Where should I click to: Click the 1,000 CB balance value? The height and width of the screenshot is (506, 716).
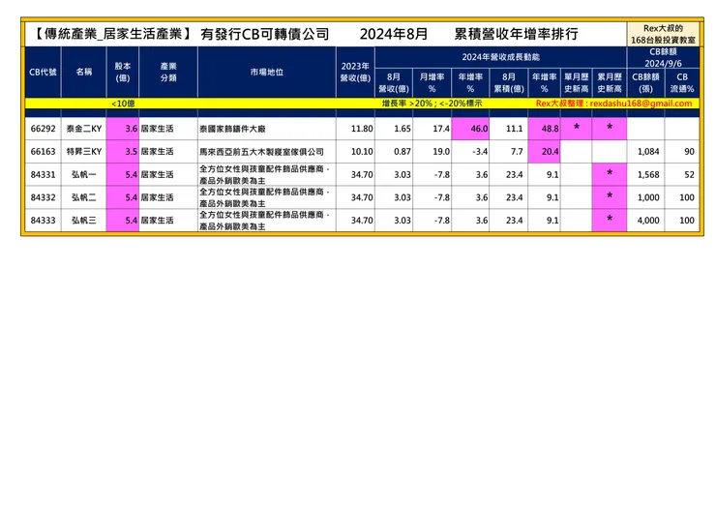point(648,197)
